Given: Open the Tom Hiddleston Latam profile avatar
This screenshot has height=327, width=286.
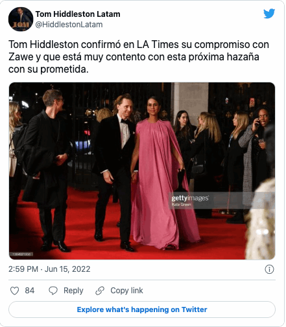Looking at the screenshot, I should 21,19.
